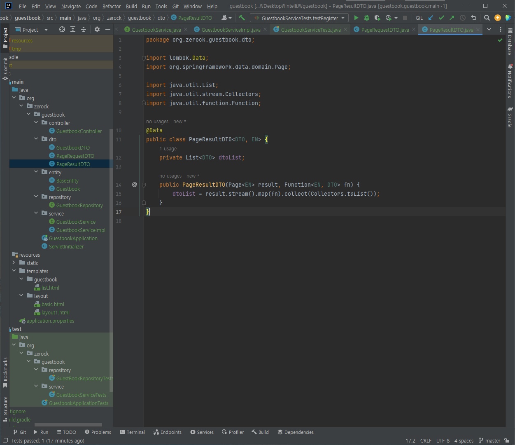This screenshot has width=515, height=445.
Task: Show hidden editor tabs chevron
Action: (489, 29)
